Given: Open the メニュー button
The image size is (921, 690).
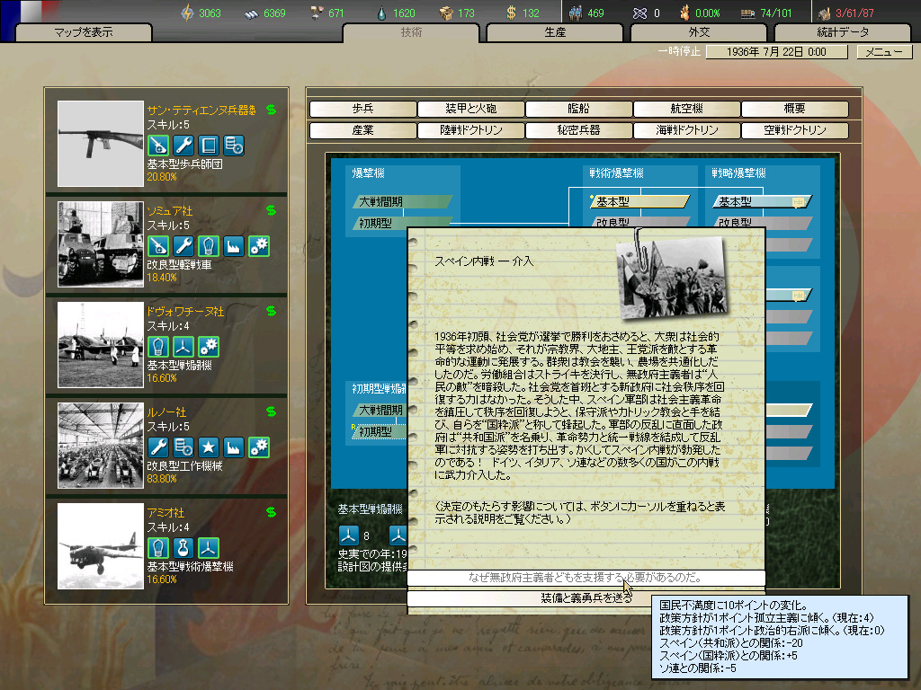Looking at the screenshot, I should tap(884, 51).
